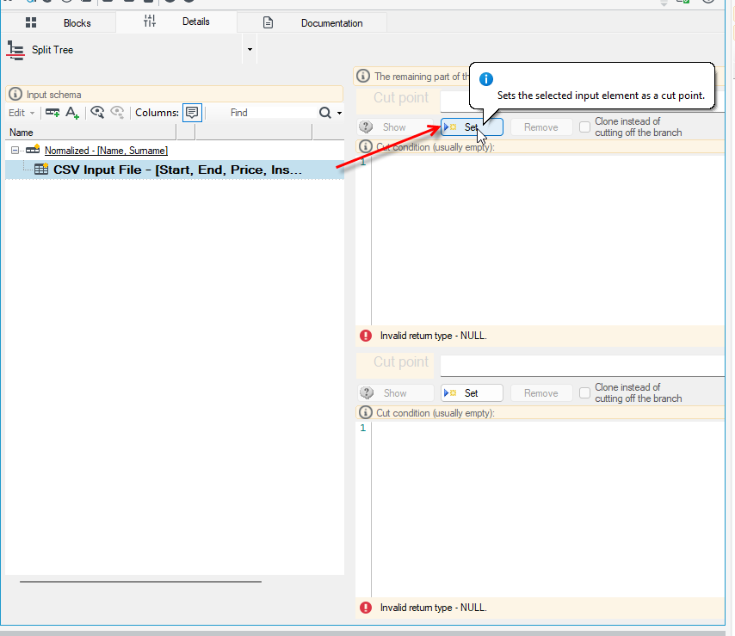
Task: Click the Split Tree block icon
Action: (15, 50)
